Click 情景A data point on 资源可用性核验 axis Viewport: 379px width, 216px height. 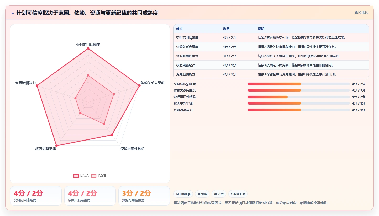112,135
